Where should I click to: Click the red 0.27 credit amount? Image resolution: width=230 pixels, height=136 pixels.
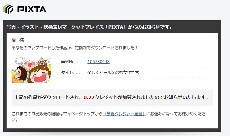89,97
